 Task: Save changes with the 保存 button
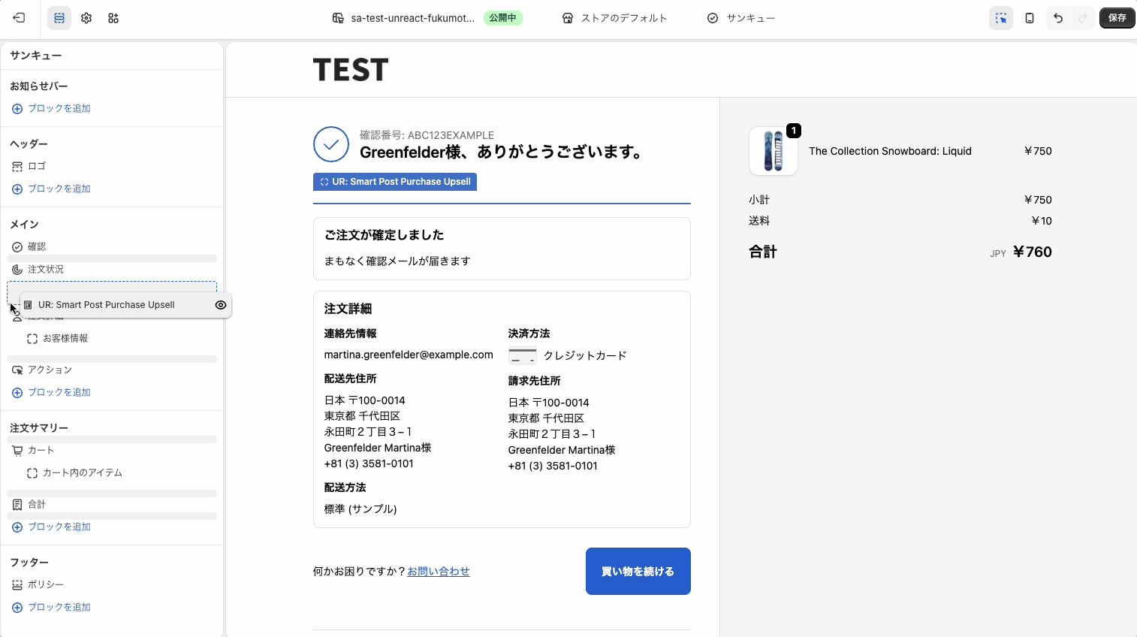pyautogui.click(x=1117, y=18)
